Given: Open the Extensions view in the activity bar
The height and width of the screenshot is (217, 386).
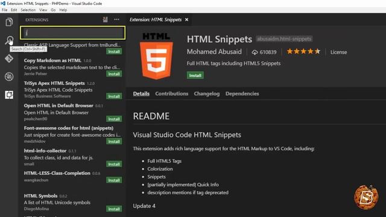Looking at the screenshot, I should pyautogui.click(x=9, y=95).
